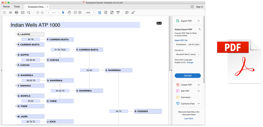Select the arrow selection tool
This screenshot has width=263, height=127.
pos(63,13)
